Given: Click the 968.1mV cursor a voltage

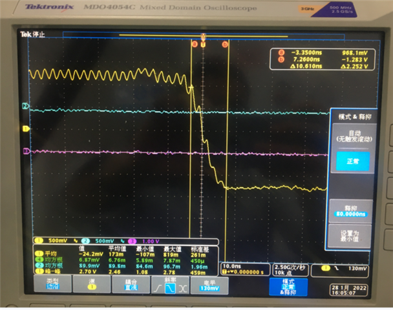Looking at the screenshot, I should [x=355, y=53].
